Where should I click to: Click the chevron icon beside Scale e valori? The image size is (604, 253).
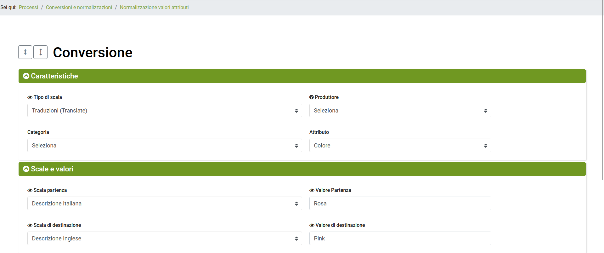(x=26, y=169)
